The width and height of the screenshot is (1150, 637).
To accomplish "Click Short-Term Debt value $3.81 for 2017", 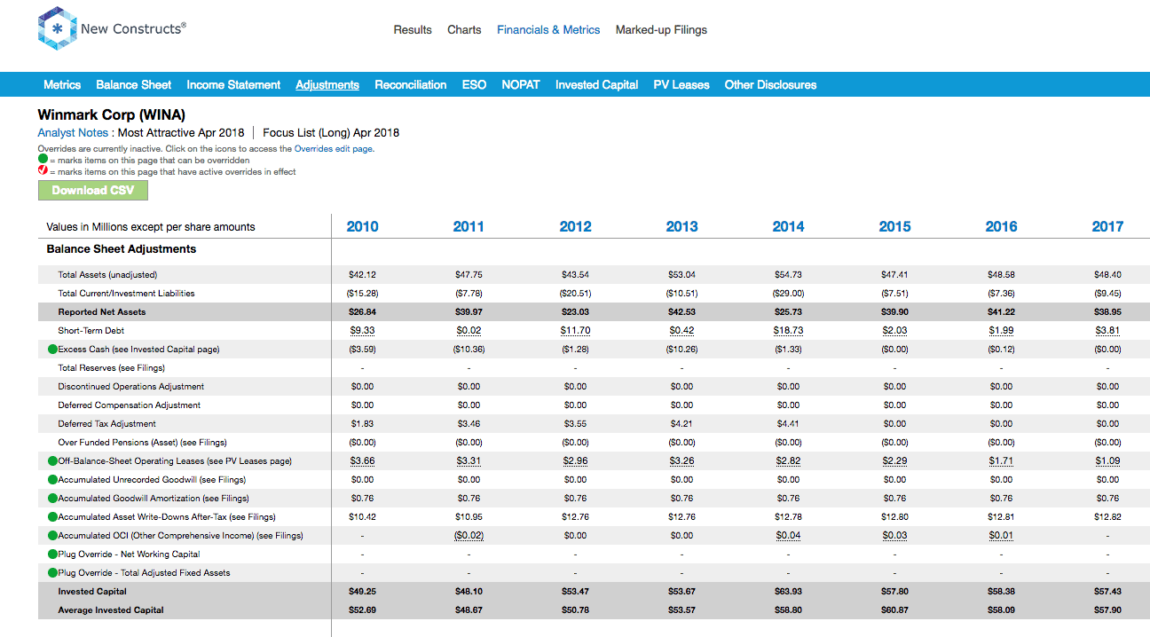I will (x=1107, y=331).
